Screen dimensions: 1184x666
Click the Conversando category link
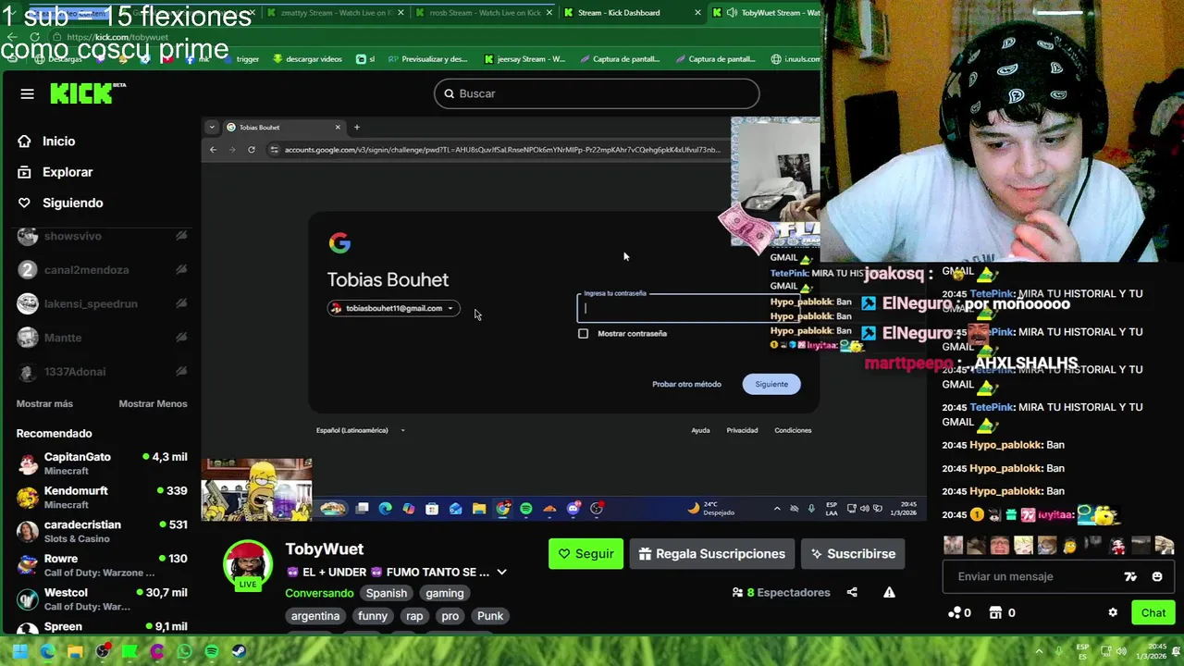tap(319, 593)
